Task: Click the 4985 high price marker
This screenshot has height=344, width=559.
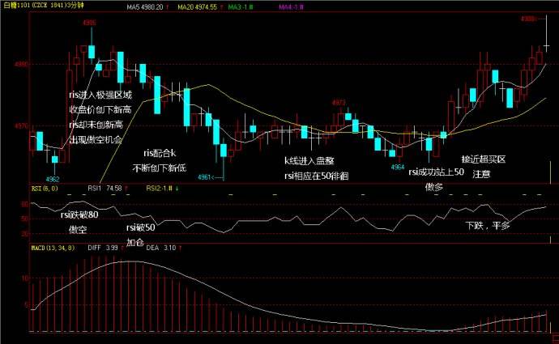Action: click(x=90, y=23)
